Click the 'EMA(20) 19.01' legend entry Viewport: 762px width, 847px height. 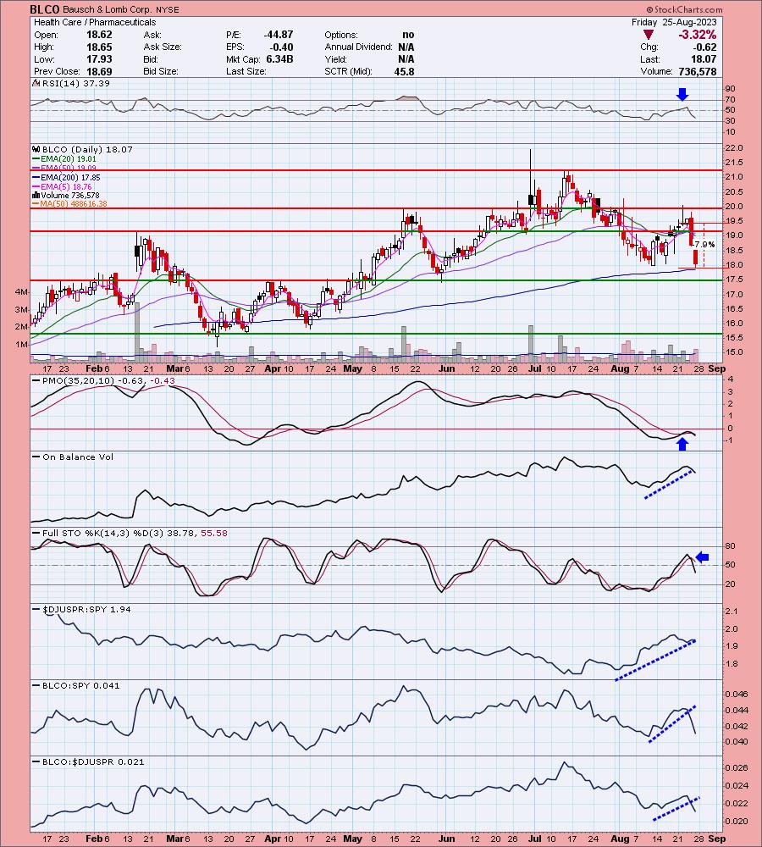click(x=69, y=159)
